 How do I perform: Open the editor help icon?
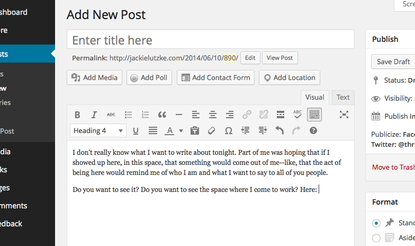(313, 130)
